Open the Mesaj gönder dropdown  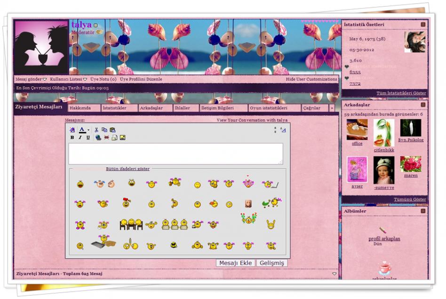(31, 79)
